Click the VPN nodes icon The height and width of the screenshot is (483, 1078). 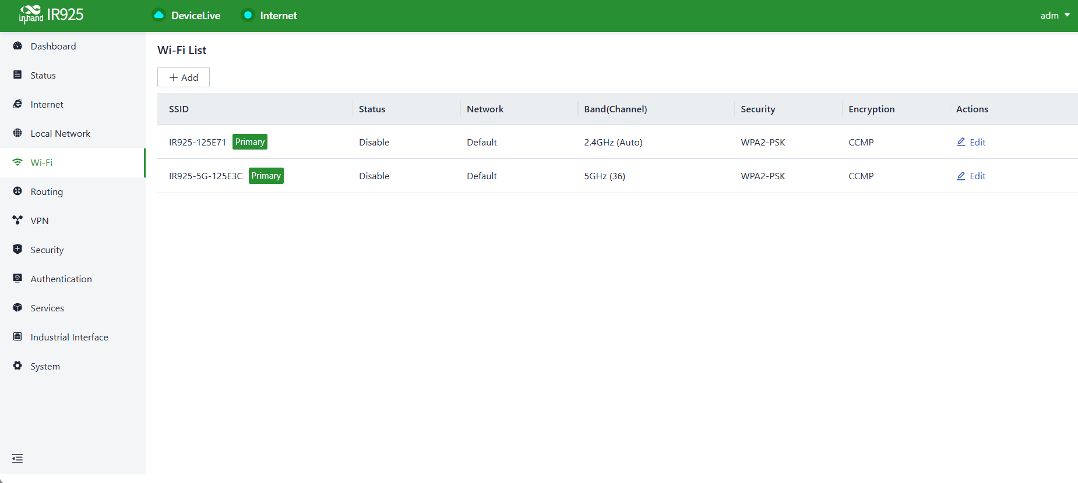click(17, 221)
